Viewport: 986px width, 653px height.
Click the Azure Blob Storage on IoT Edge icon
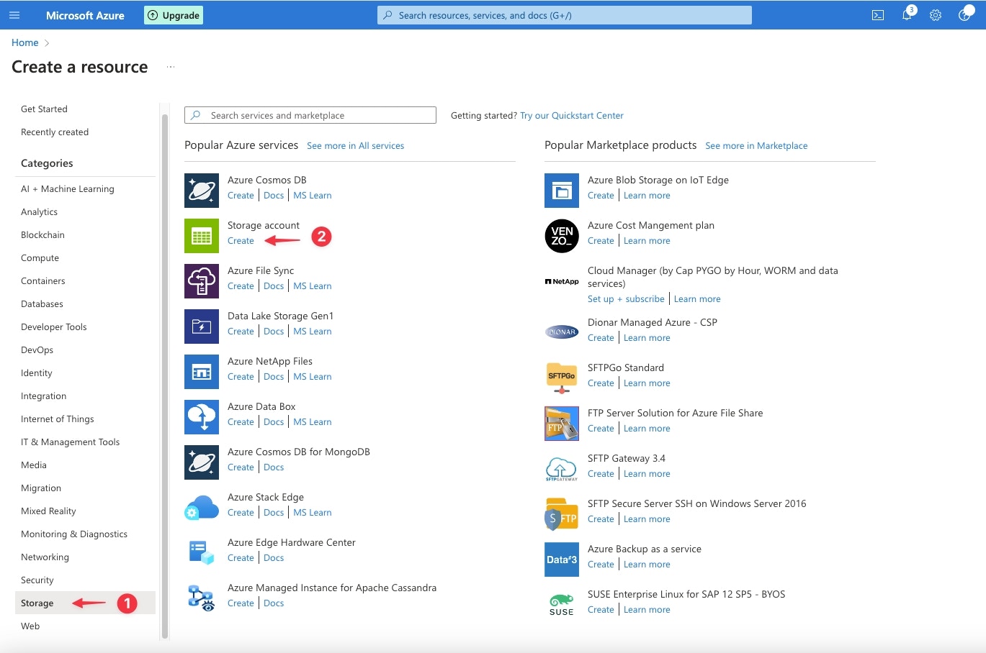[x=562, y=191]
